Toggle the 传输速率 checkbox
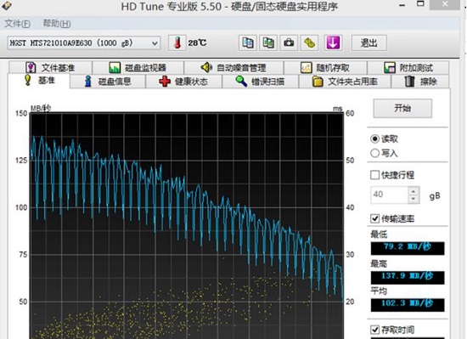The image size is (467, 339). pyautogui.click(x=374, y=218)
